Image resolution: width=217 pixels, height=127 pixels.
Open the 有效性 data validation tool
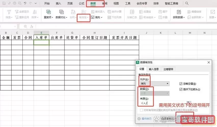tap(84, 17)
